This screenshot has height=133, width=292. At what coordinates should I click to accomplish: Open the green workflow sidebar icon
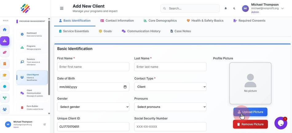(5, 98)
